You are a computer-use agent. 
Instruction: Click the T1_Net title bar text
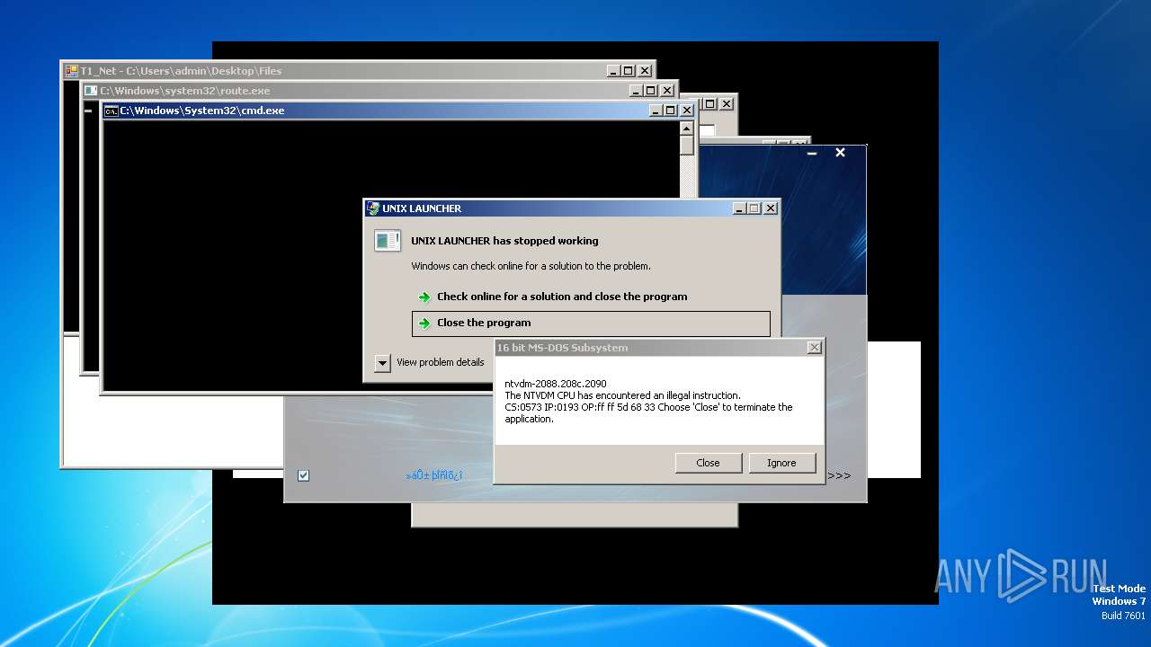tap(181, 71)
